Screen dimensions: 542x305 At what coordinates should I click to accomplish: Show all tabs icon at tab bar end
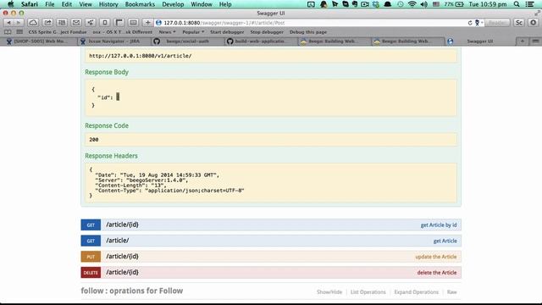pyautogui.click(x=535, y=42)
